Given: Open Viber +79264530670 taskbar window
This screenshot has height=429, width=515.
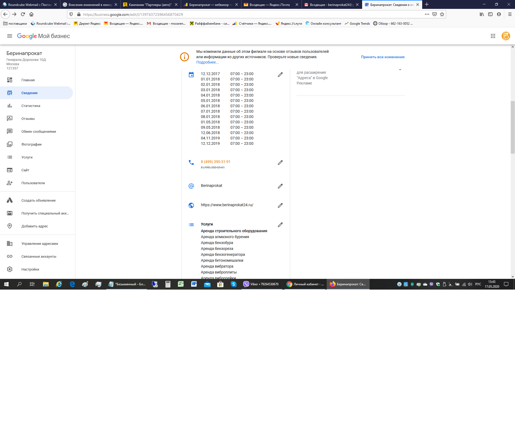Looking at the screenshot, I should point(262,284).
